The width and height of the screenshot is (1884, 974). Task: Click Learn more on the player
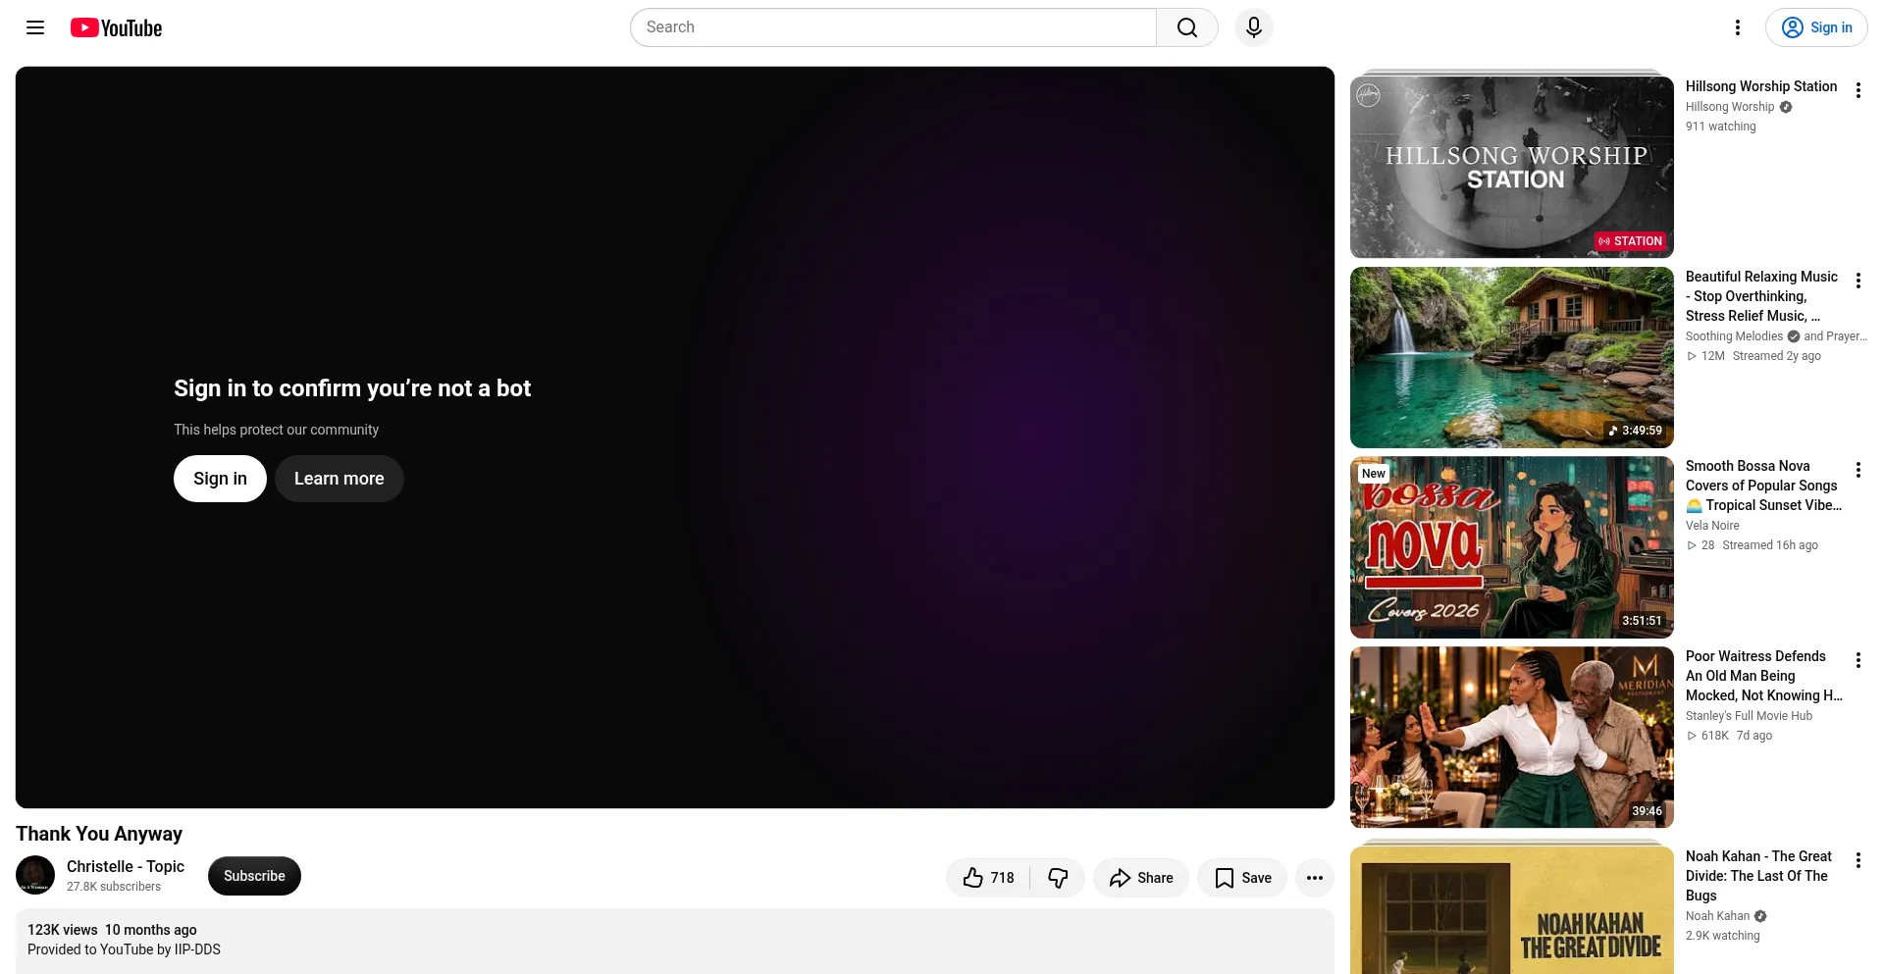(340, 479)
